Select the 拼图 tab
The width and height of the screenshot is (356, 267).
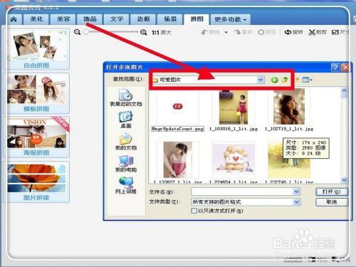pos(197,19)
